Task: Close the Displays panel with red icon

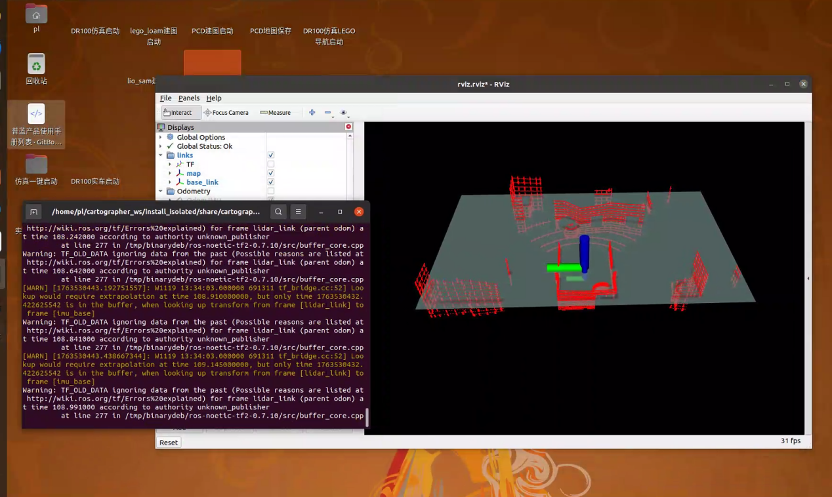Action: pyautogui.click(x=348, y=127)
